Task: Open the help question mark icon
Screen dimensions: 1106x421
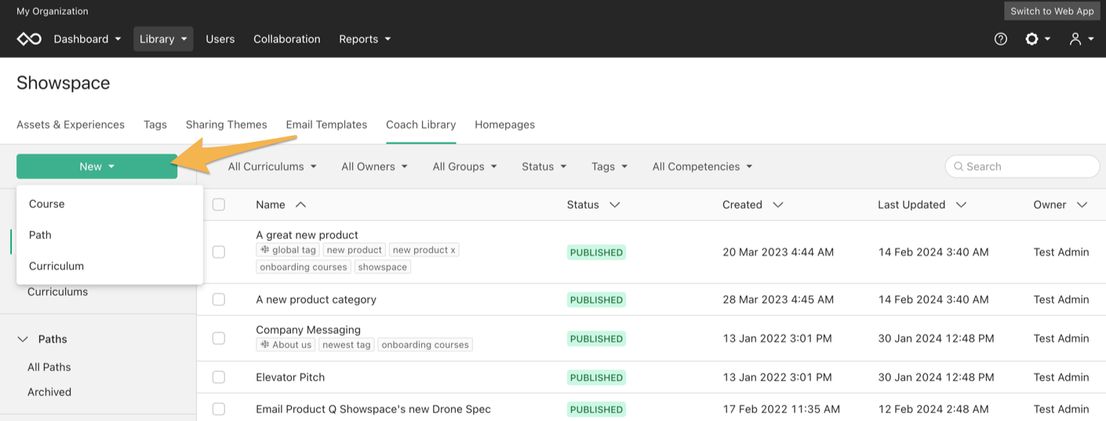Action: [x=1001, y=38]
